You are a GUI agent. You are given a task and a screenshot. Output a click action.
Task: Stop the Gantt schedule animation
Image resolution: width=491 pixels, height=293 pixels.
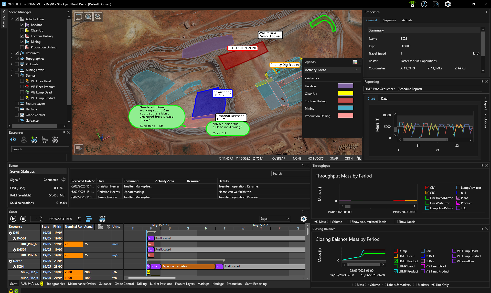tap(23, 219)
